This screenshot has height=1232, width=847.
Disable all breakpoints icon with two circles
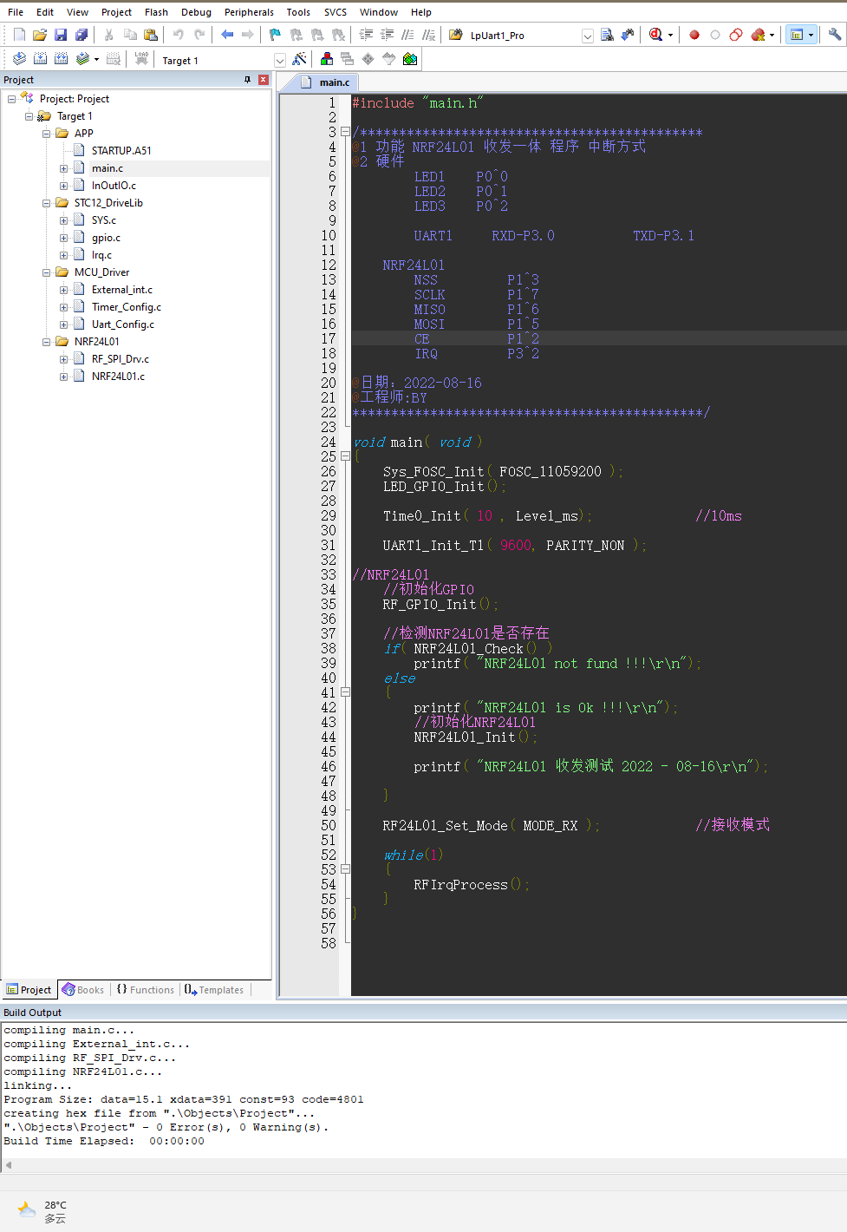click(x=736, y=35)
